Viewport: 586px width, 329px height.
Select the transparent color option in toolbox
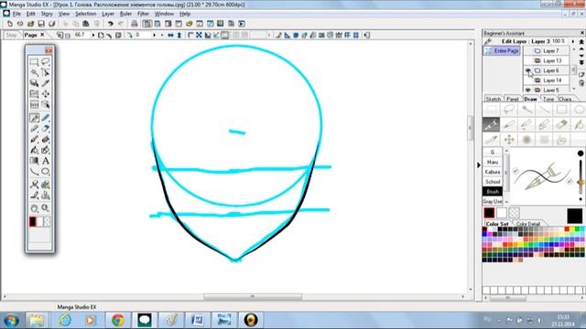click(47, 222)
